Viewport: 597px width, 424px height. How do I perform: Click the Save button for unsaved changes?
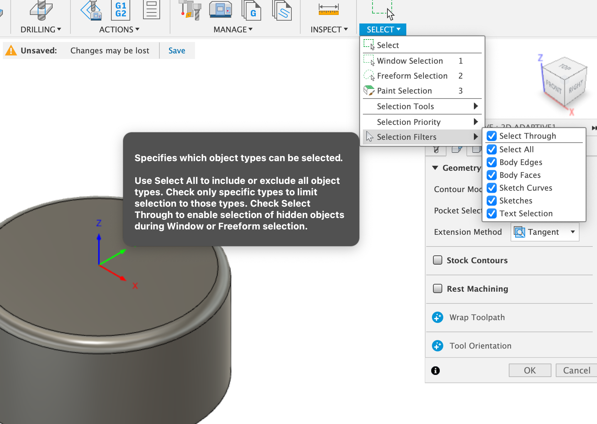pyautogui.click(x=177, y=50)
